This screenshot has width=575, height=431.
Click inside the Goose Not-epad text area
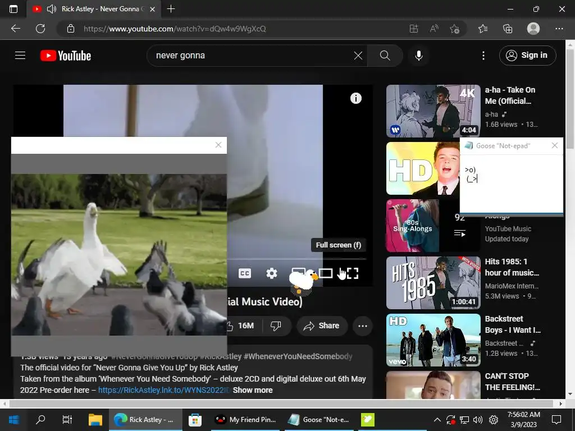(511, 184)
